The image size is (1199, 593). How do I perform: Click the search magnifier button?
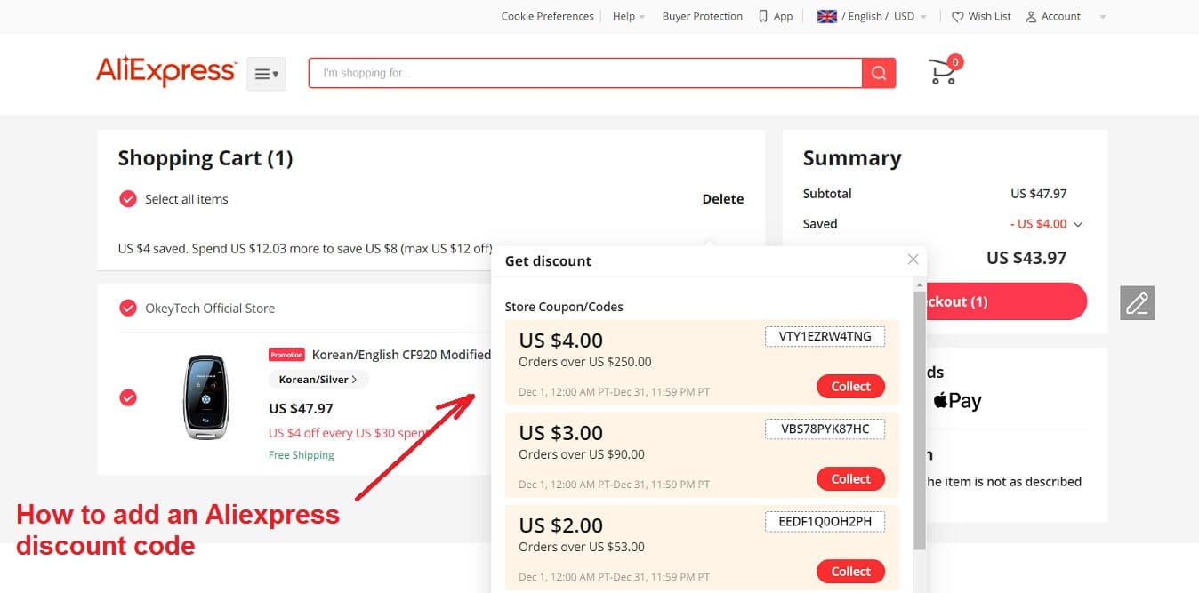879,73
